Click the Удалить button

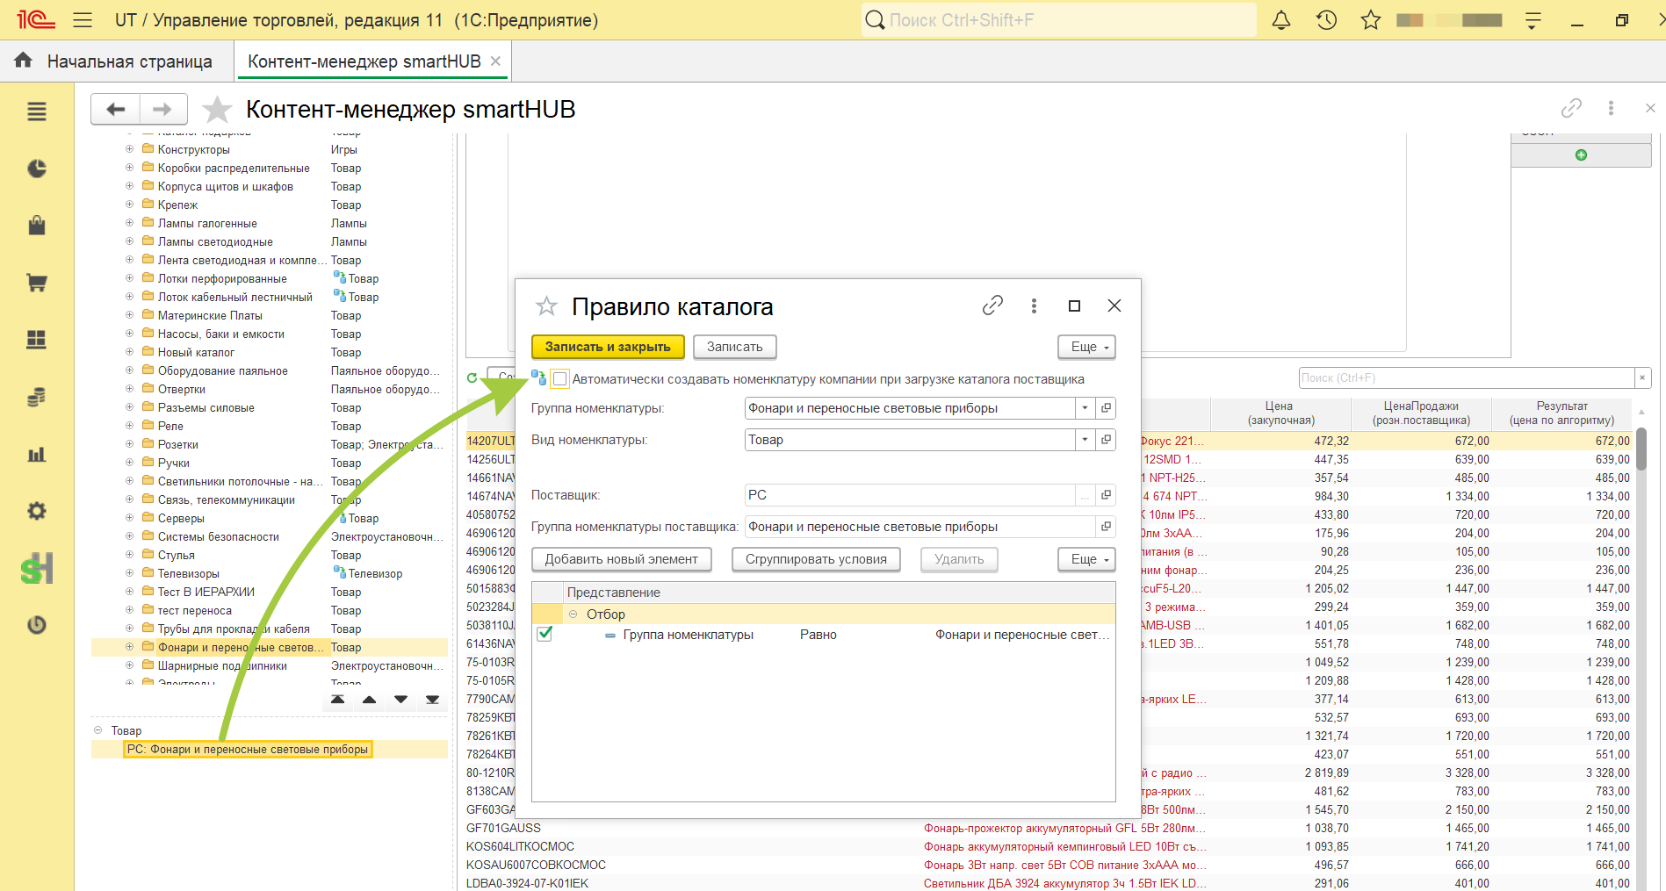point(959,559)
